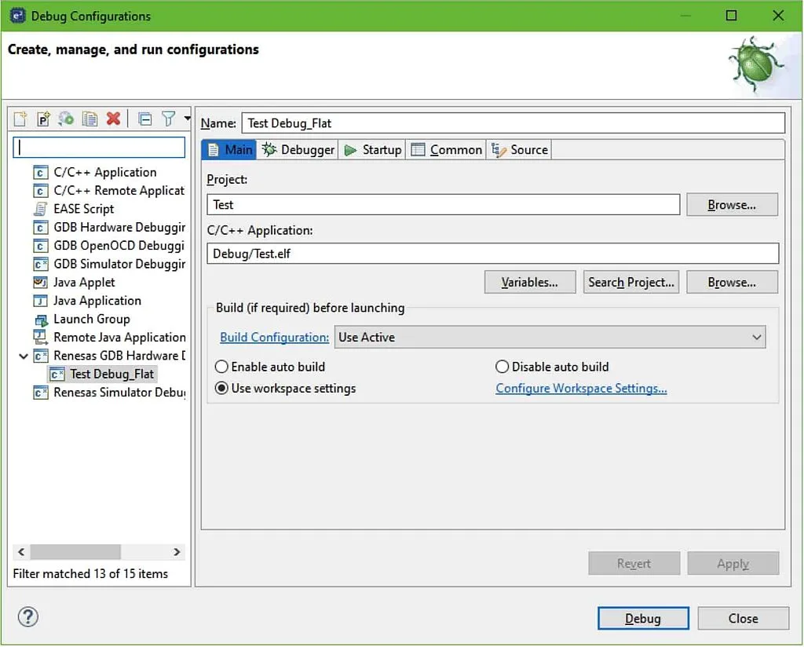Duplicate the selected launch configuration

click(90, 119)
